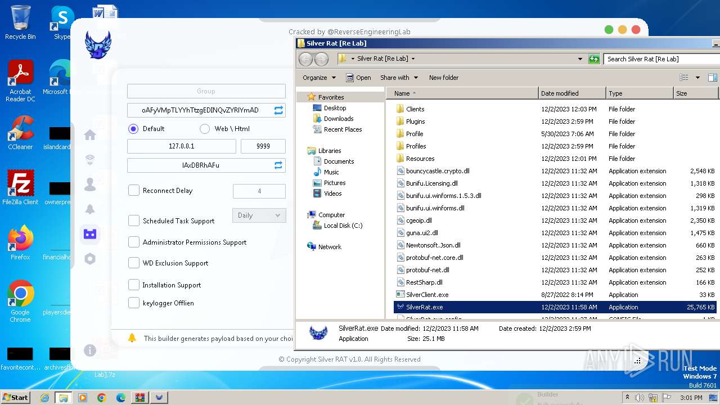
Task: Open the settings hexagon icon in Silver RAT sidebar
Action: (x=90, y=259)
